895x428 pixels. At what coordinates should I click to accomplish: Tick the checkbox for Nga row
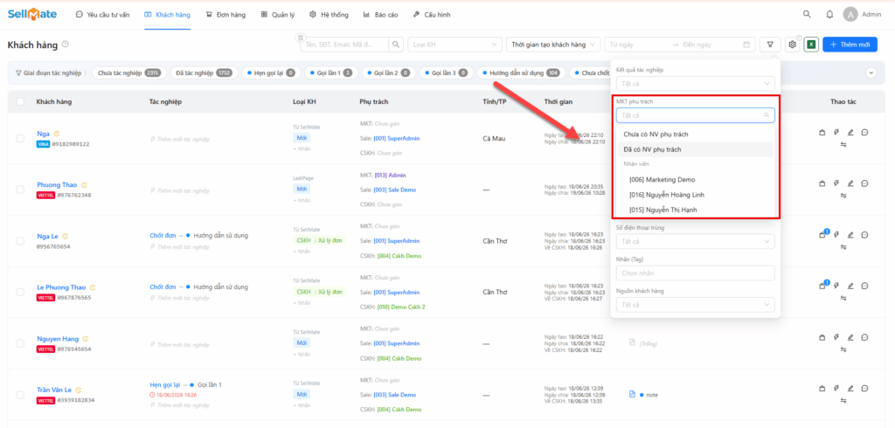click(x=21, y=138)
